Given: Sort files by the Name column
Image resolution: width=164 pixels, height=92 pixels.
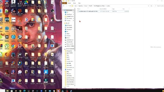Looking at the screenshot, I should pyautogui.click(x=88, y=9).
